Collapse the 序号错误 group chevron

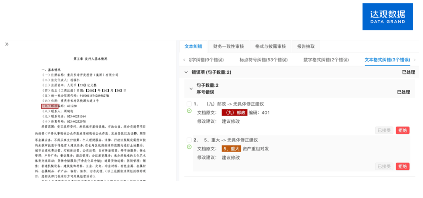click(x=191, y=88)
